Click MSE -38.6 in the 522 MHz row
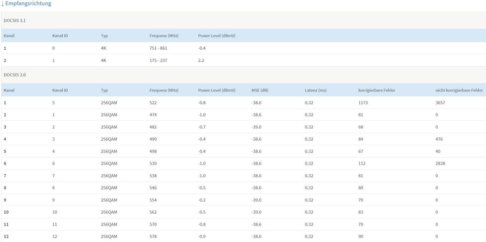Screen dimensions: 486x242 (256, 102)
